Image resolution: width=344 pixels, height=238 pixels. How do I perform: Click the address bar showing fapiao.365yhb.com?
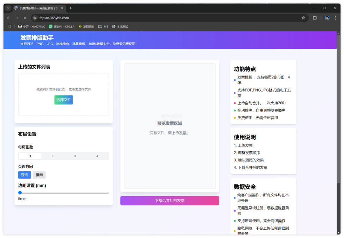[159, 18]
